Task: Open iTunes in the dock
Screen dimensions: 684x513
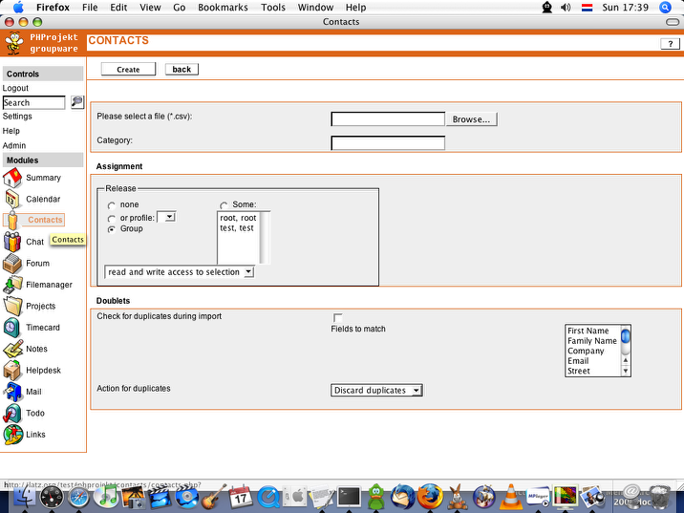Action: 106,498
